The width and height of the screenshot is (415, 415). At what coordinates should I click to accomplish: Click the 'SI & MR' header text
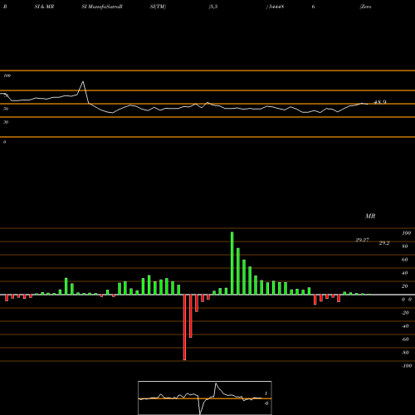44,7
